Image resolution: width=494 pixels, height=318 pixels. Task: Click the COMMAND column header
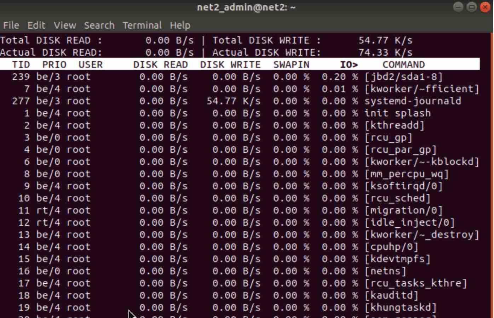[x=403, y=65]
